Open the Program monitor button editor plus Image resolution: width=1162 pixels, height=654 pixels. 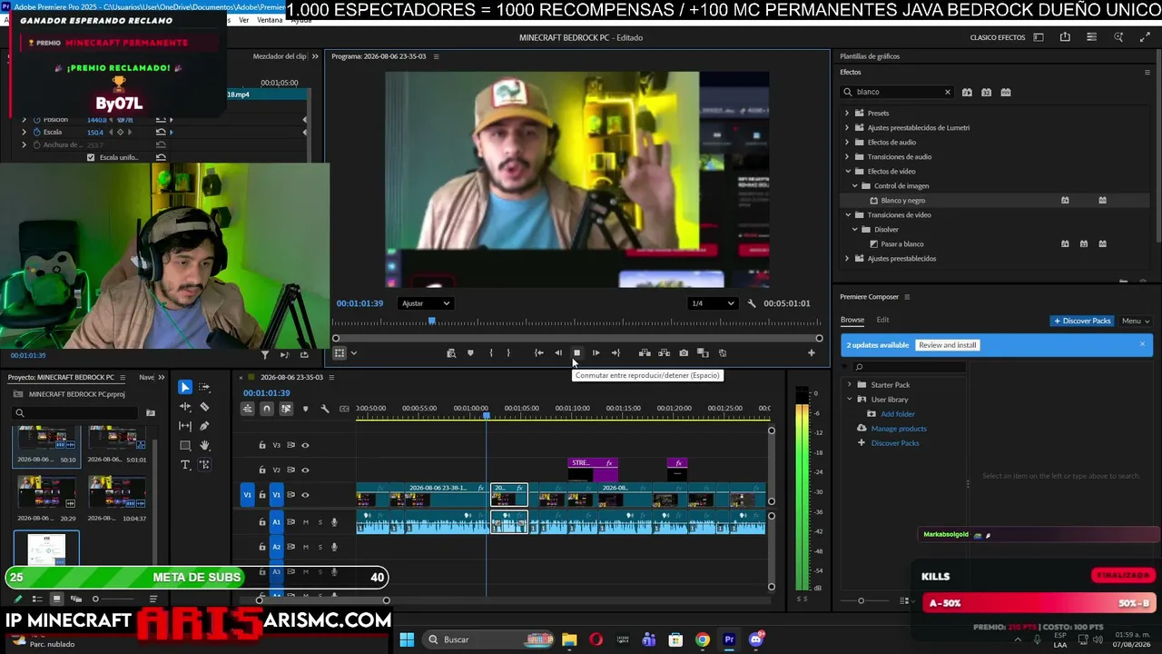812,353
